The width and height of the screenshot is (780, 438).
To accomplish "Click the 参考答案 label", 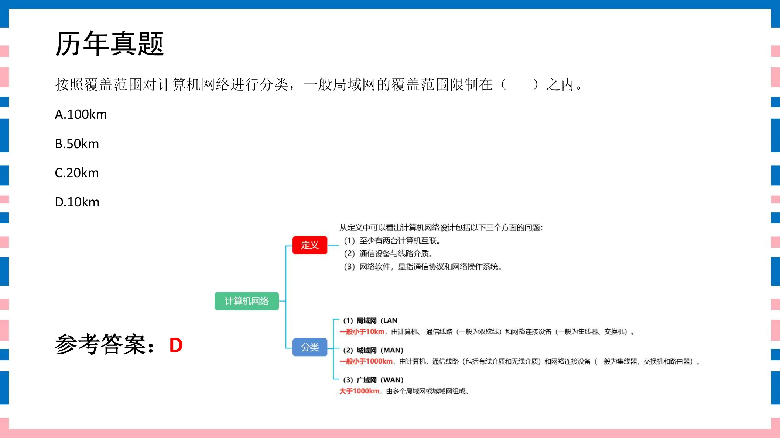I will tap(105, 344).
